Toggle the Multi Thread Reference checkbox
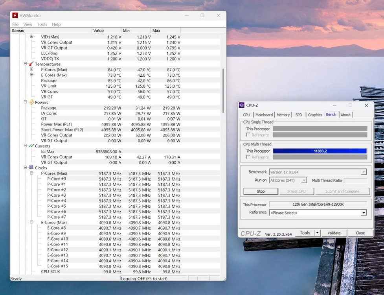This screenshot has width=384, height=295. [x=248, y=157]
